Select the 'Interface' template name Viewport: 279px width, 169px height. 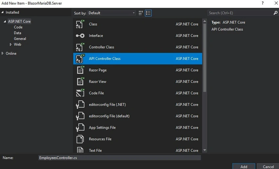[96, 35]
